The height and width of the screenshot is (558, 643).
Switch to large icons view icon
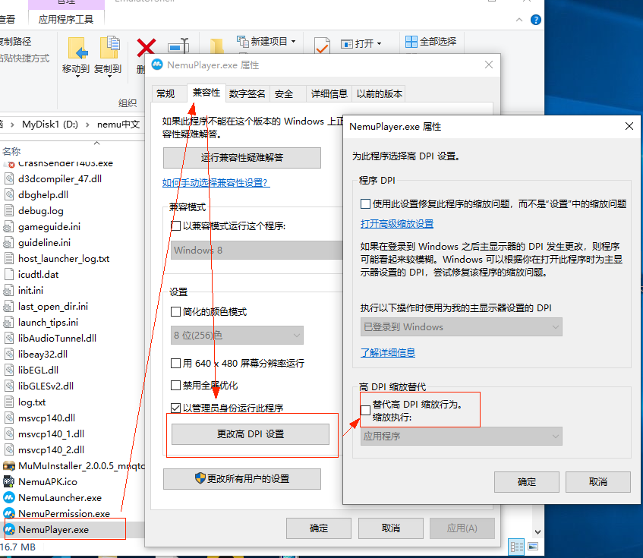point(533,547)
